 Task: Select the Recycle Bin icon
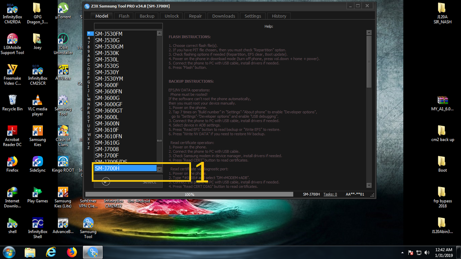(13, 103)
